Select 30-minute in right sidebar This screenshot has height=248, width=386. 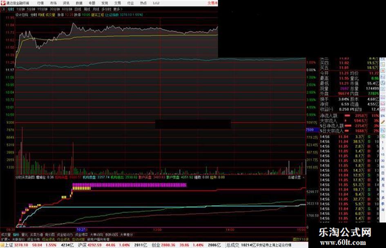(383, 161)
